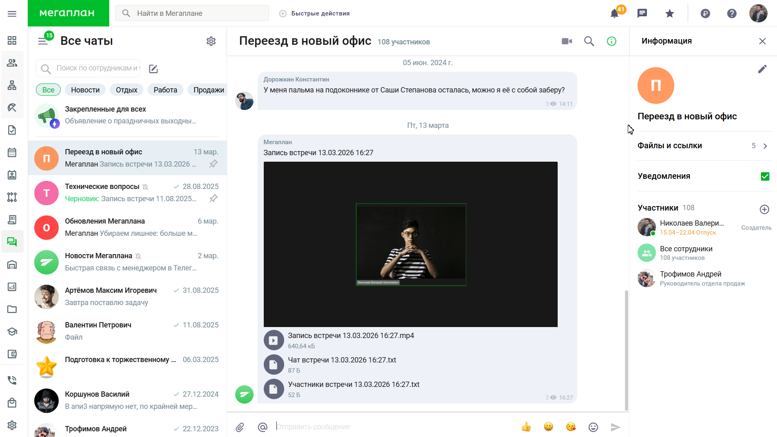The width and height of the screenshot is (777, 437).
Task: Open the help question mark icon
Action: pos(732,13)
